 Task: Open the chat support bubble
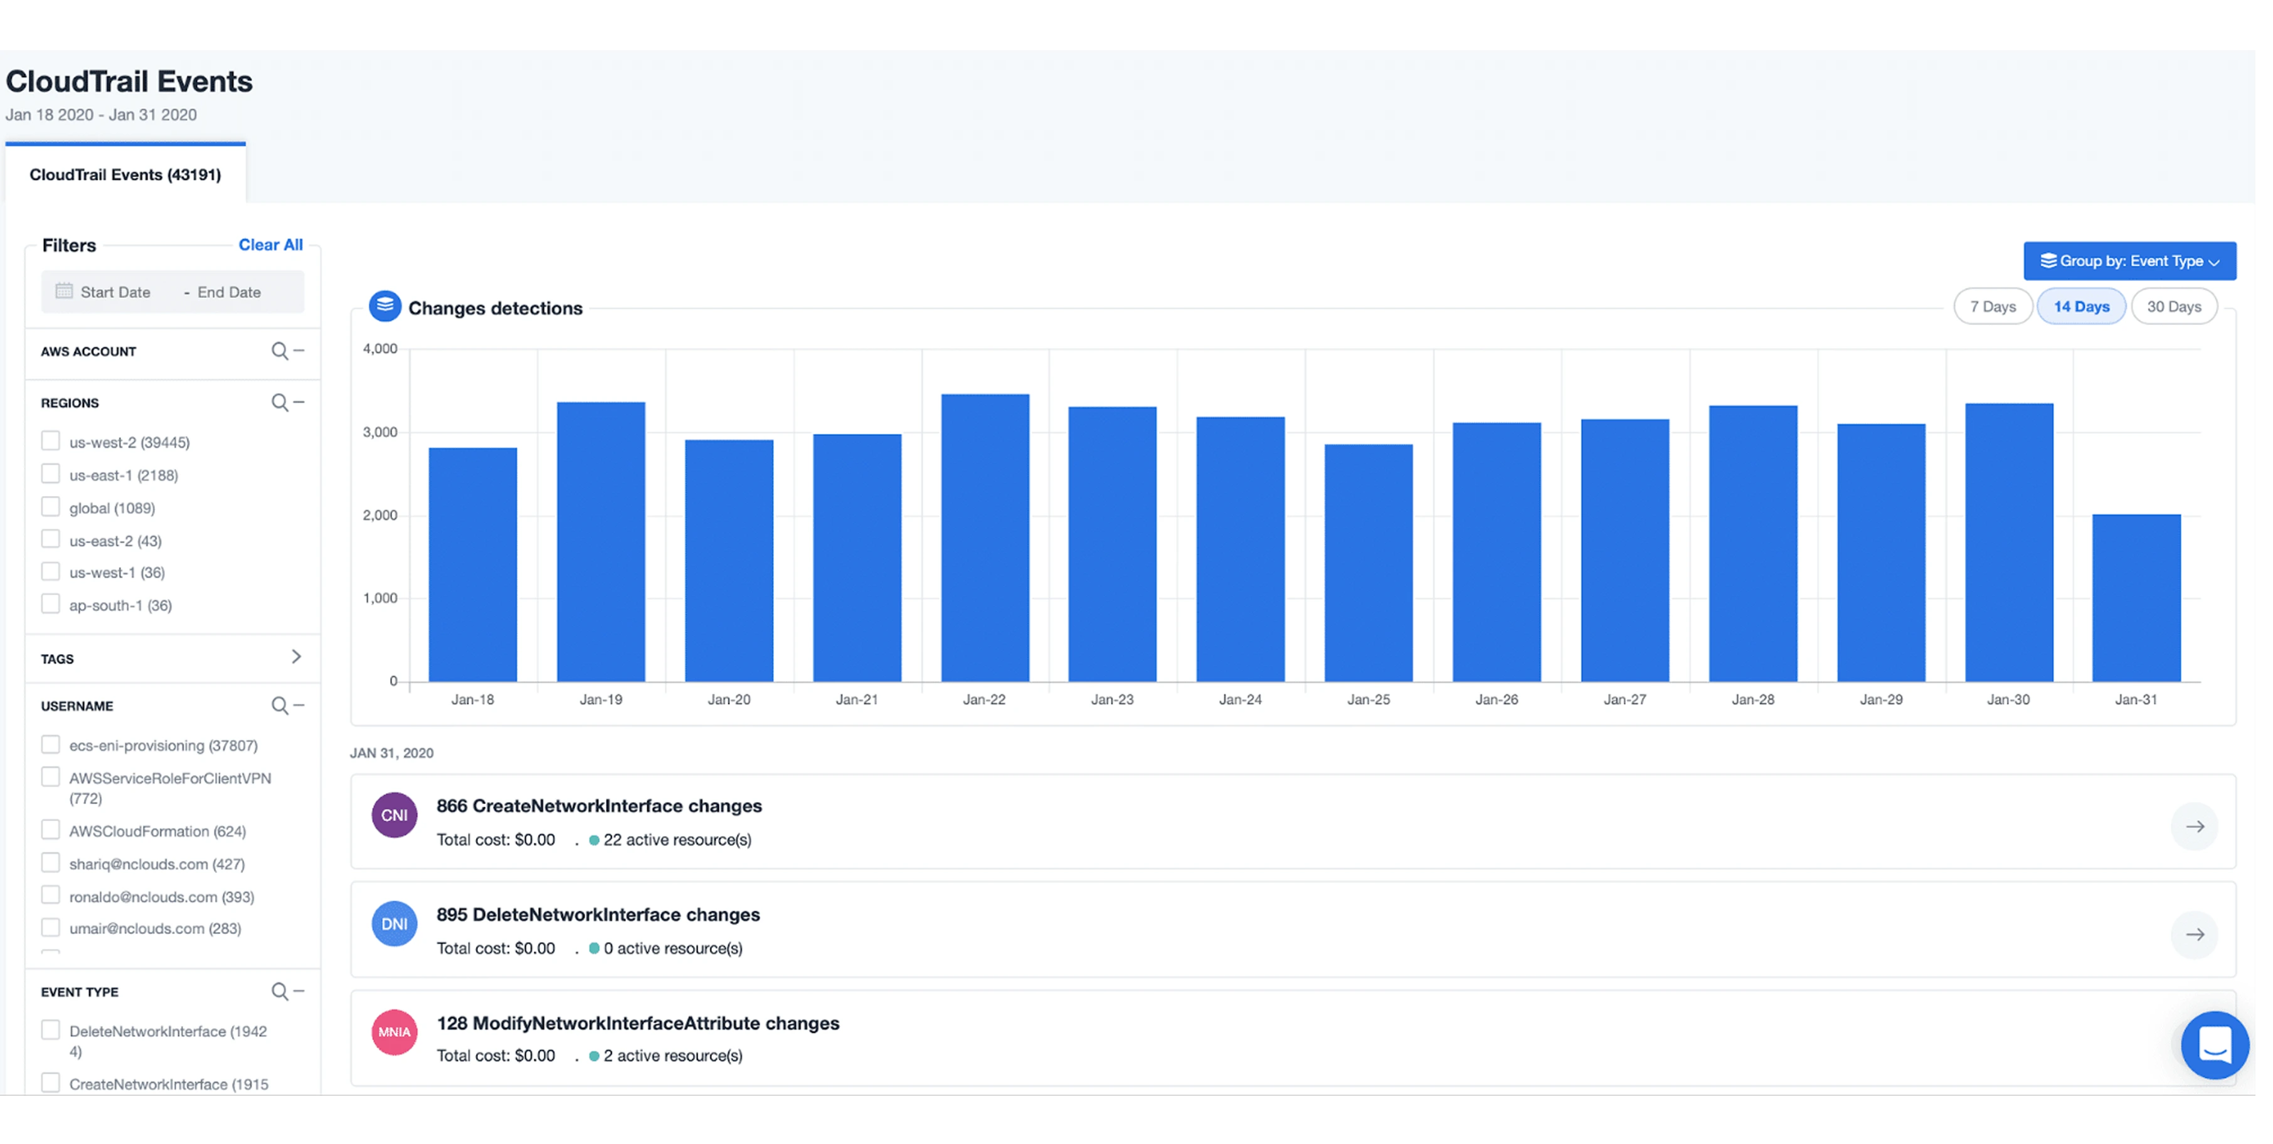(x=2215, y=1045)
